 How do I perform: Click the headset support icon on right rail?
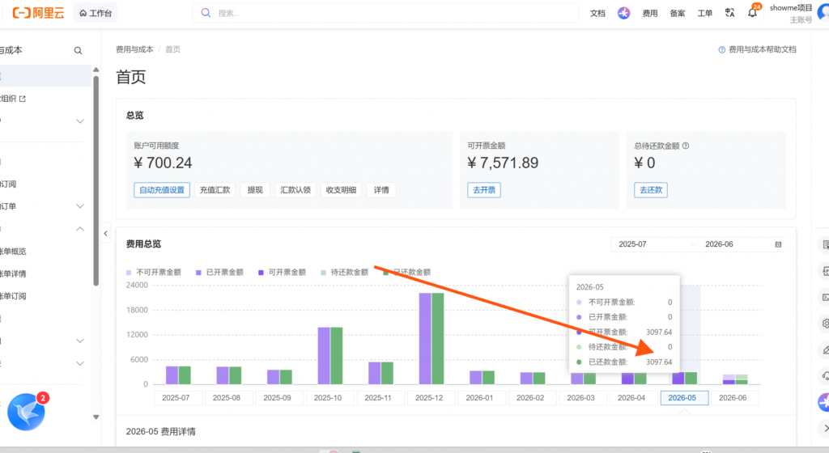point(825,375)
